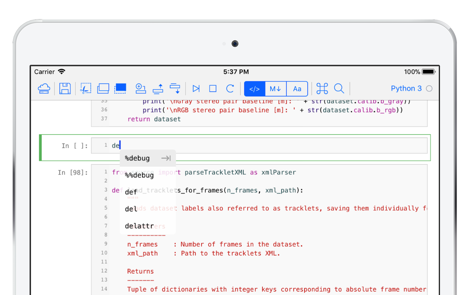Paste cell using filled rectangle icon

(x=120, y=89)
